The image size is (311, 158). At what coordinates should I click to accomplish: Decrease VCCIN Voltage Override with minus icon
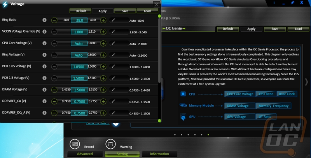[54, 31]
